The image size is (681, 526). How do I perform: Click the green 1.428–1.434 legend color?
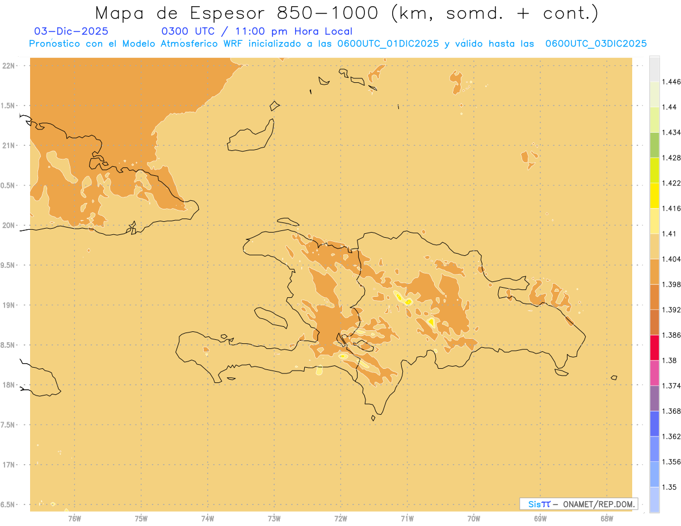[x=654, y=145]
